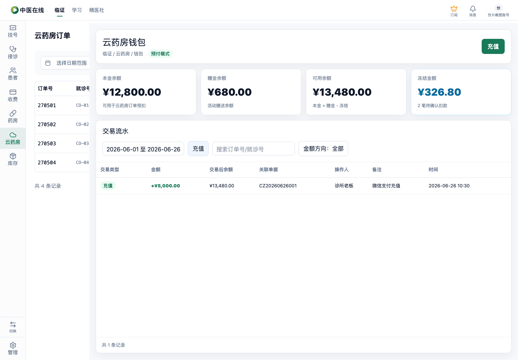Screen dimensions: 518x360
Task: Switch to the 学习 top tab
Action: click(77, 10)
